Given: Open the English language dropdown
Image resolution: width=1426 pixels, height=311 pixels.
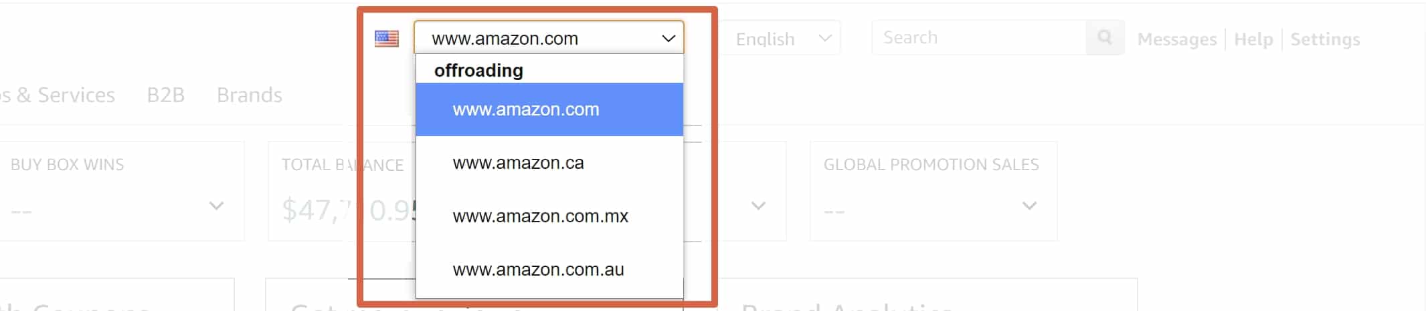Looking at the screenshot, I should click(780, 39).
